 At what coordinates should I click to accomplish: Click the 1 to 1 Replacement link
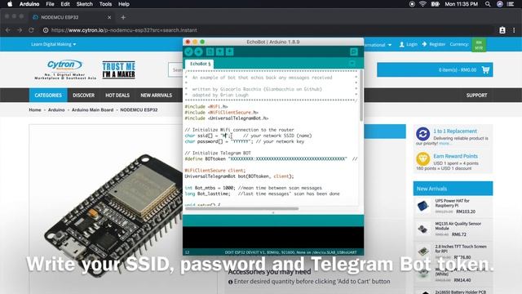(x=455, y=131)
